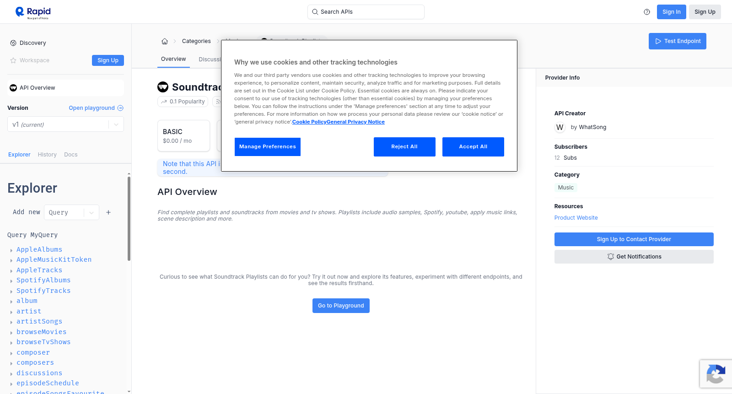Screen dimensions: 732x394
Task: Open the Add new Query dropdown
Action: click(x=72, y=212)
